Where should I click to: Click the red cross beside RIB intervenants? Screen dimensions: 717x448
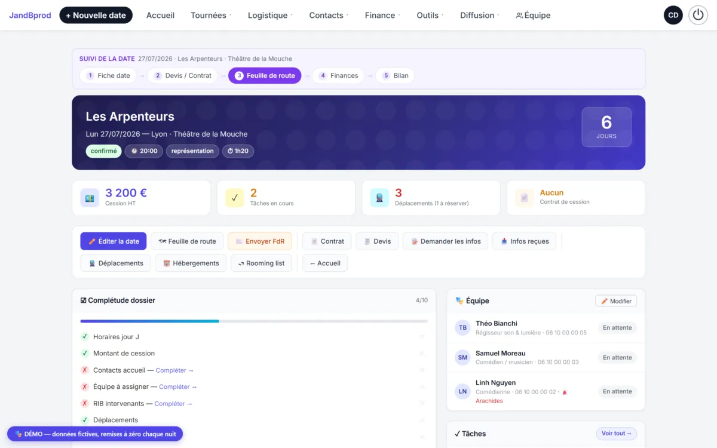click(x=85, y=403)
